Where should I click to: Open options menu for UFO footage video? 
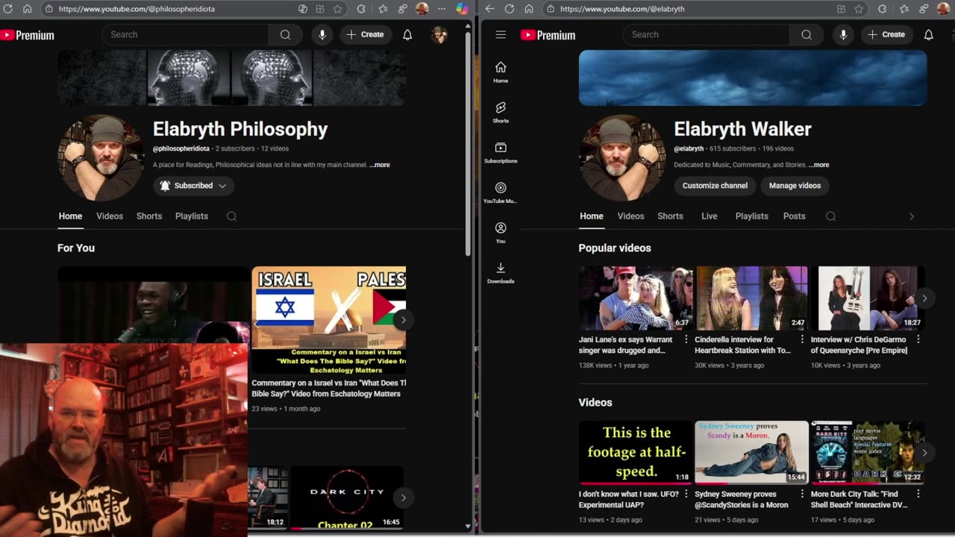click(686, 494)
